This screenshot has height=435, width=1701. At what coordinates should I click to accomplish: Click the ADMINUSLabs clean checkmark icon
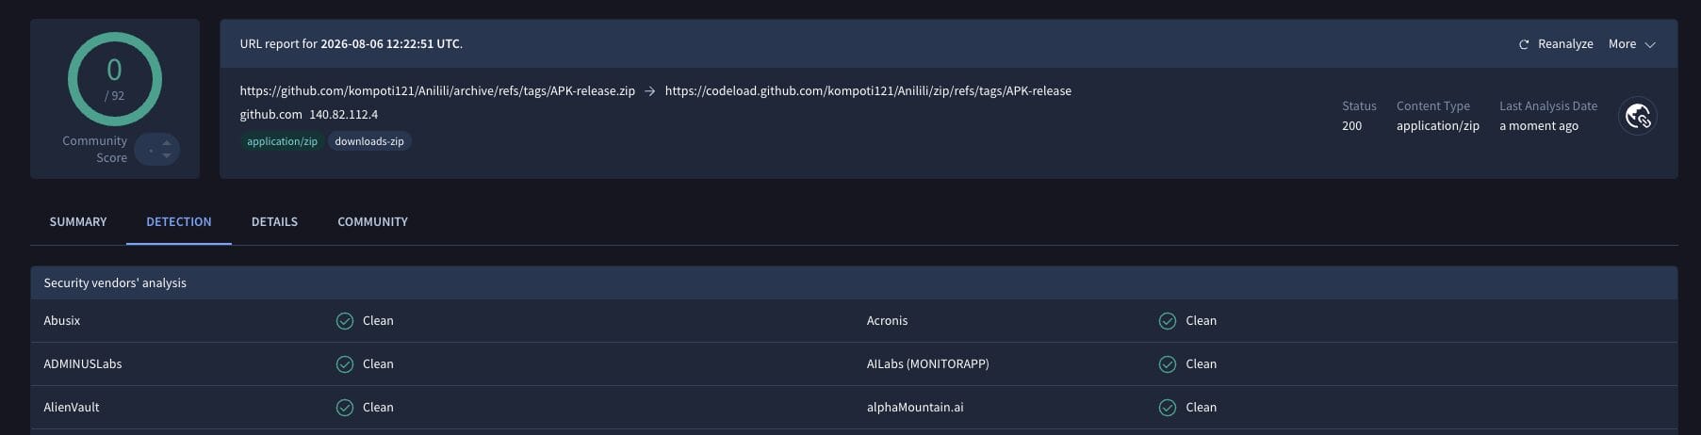(x=345, y=364)
